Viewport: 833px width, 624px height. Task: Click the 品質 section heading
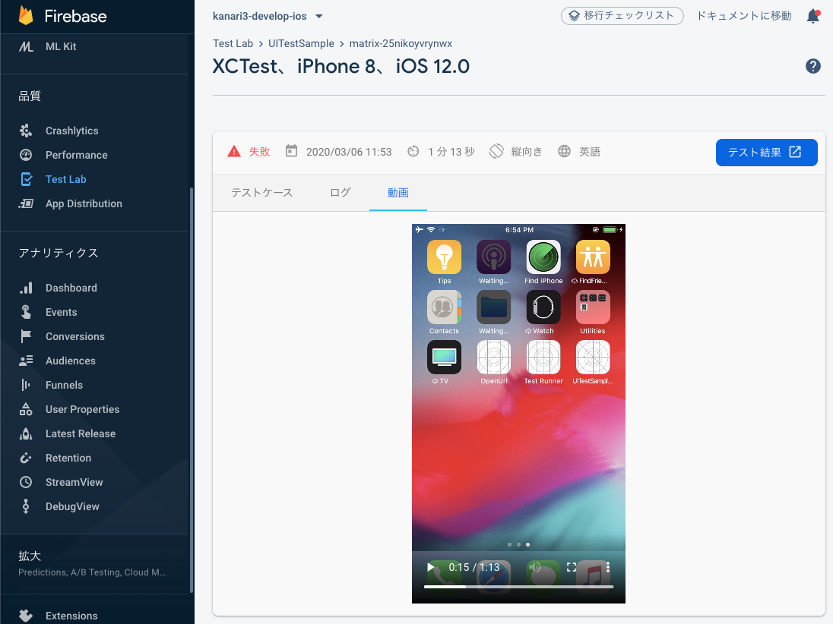30,96
